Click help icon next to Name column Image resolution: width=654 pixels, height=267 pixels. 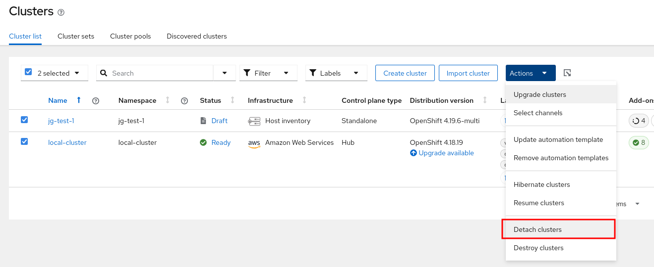point(96,101)
